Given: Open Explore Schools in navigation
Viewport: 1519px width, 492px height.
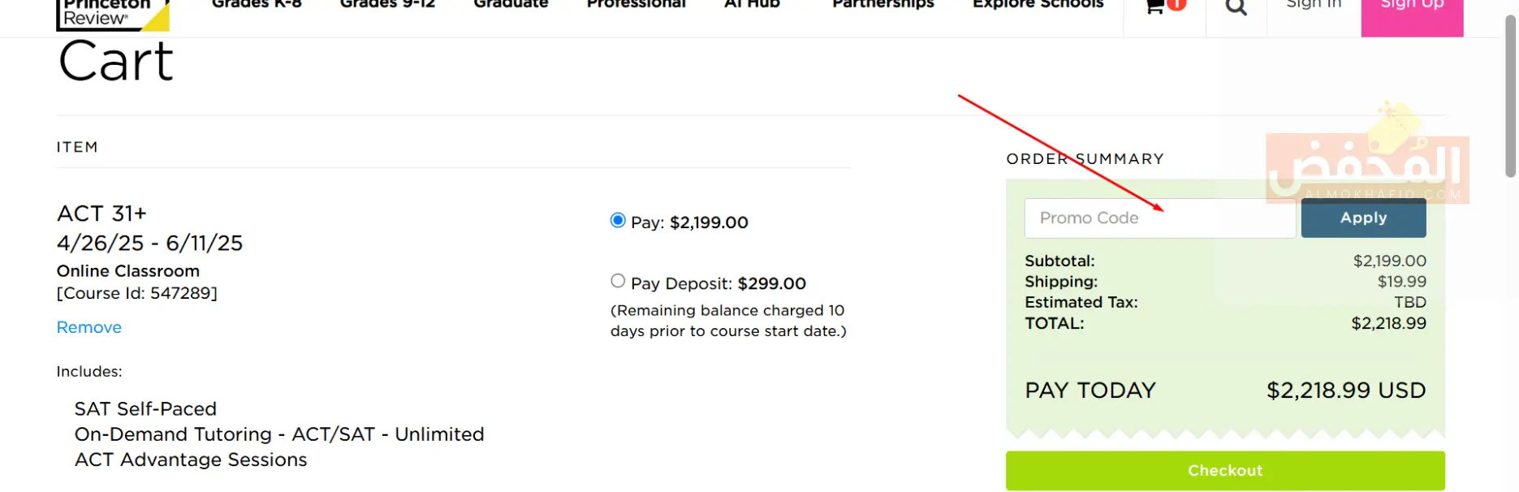Looking at the screenshot, I should coord(1038,5).
